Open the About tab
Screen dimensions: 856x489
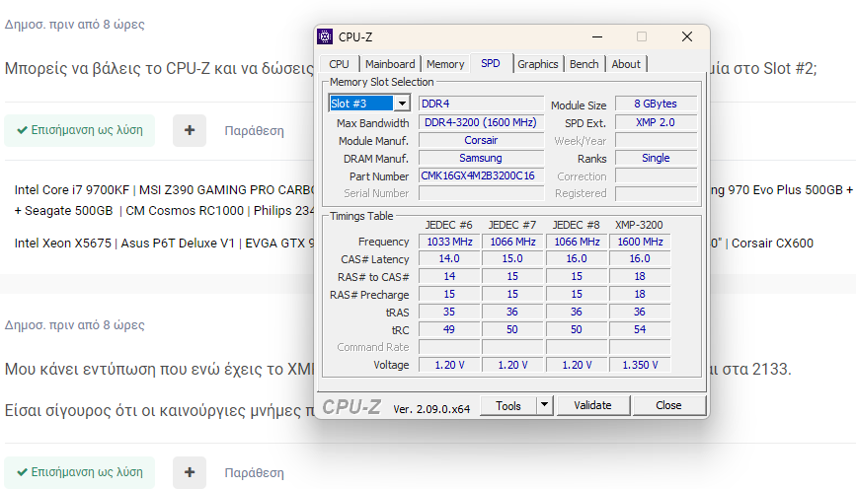pyautogui.click(x=626, y=64)
